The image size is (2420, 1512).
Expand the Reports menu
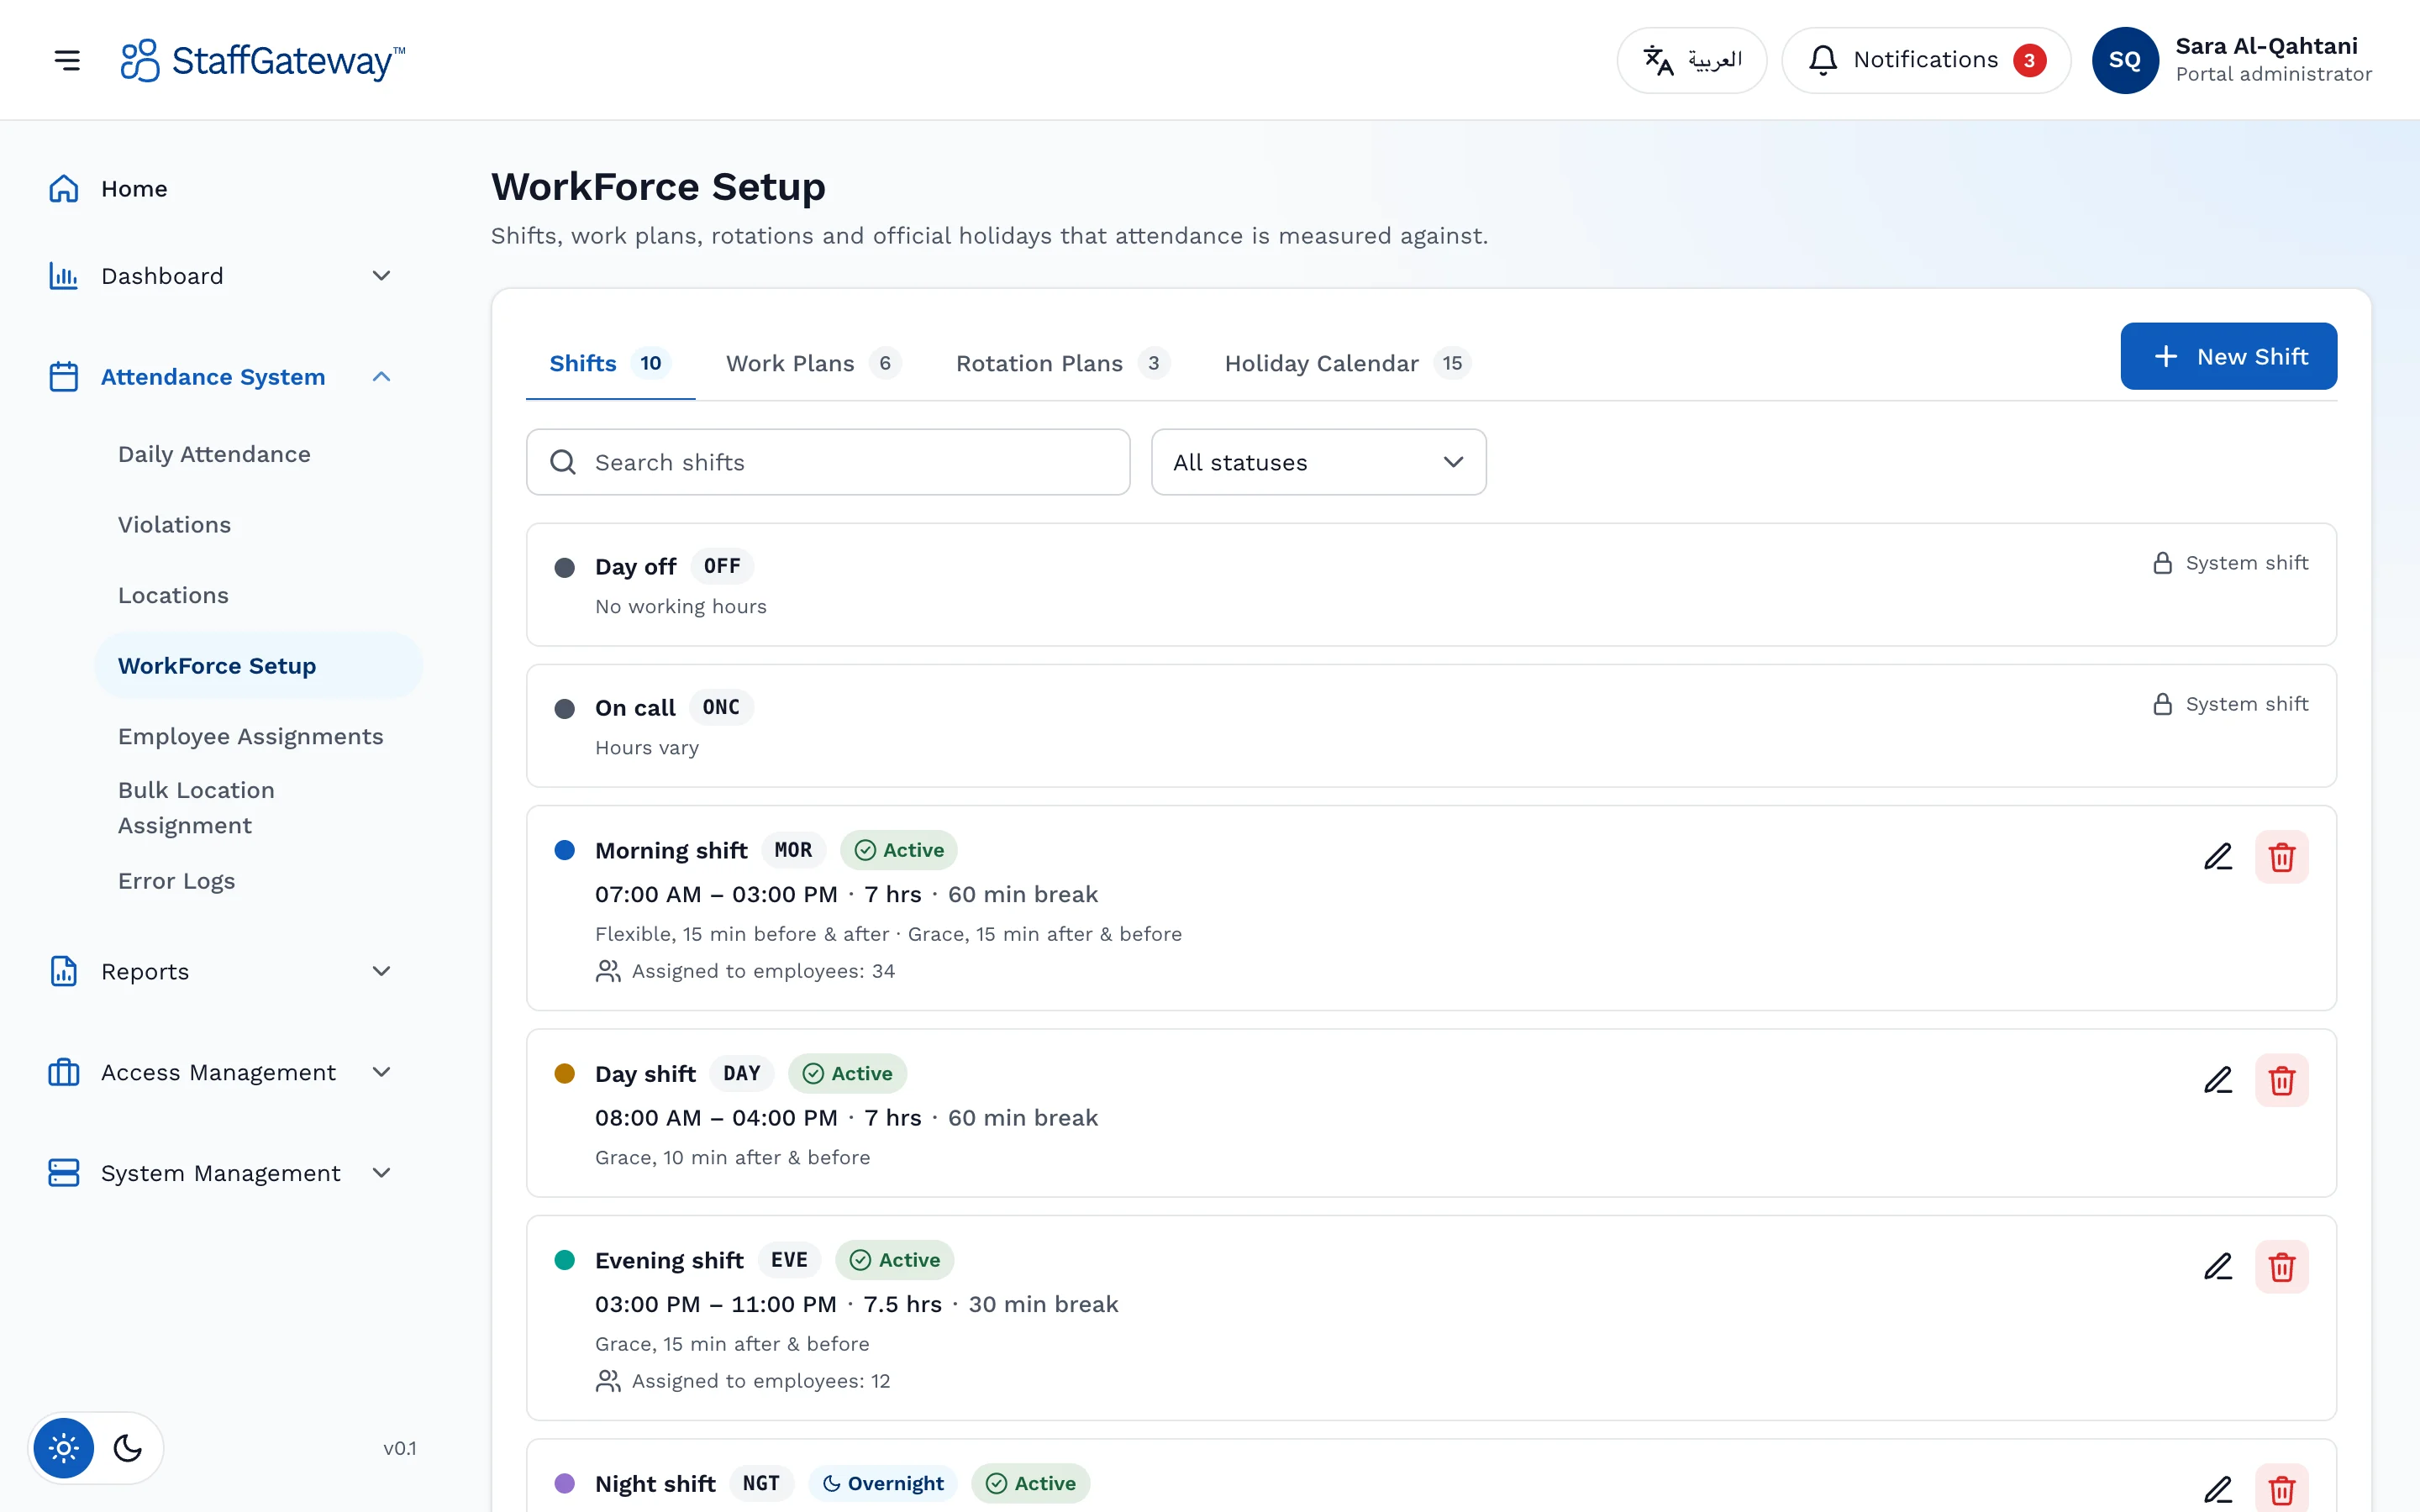pyautogui.click(x=220, y=972)
